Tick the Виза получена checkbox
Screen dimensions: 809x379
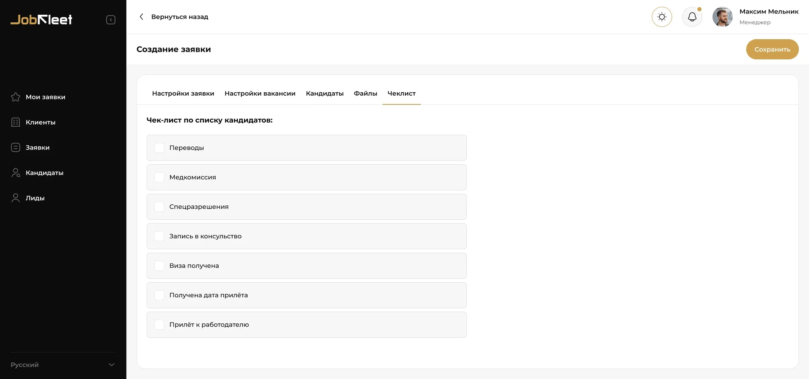159,266
